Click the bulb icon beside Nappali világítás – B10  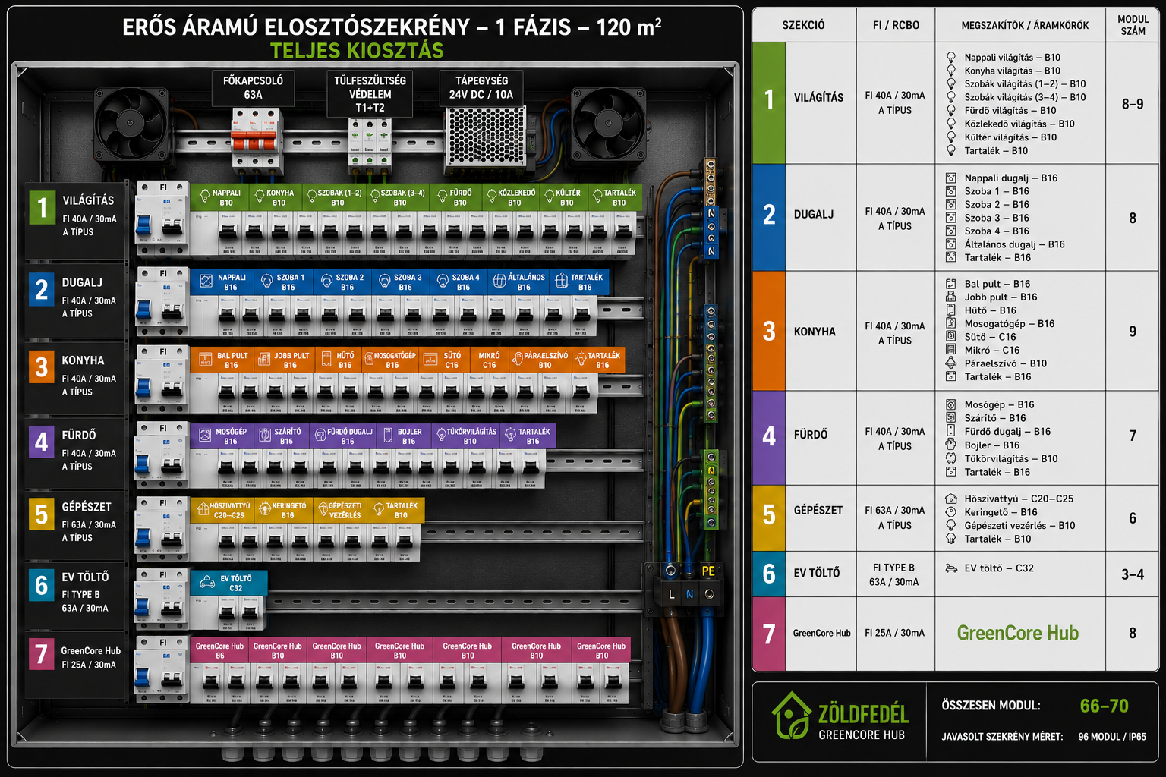pos(951,57)
